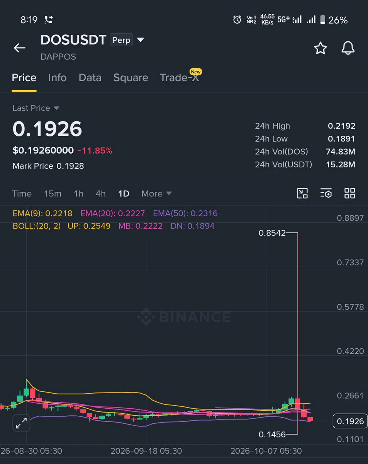The image size is (368, 464).
Task: Tap the current price tag 0.1926 on axis
Action: tap(350, 421)
